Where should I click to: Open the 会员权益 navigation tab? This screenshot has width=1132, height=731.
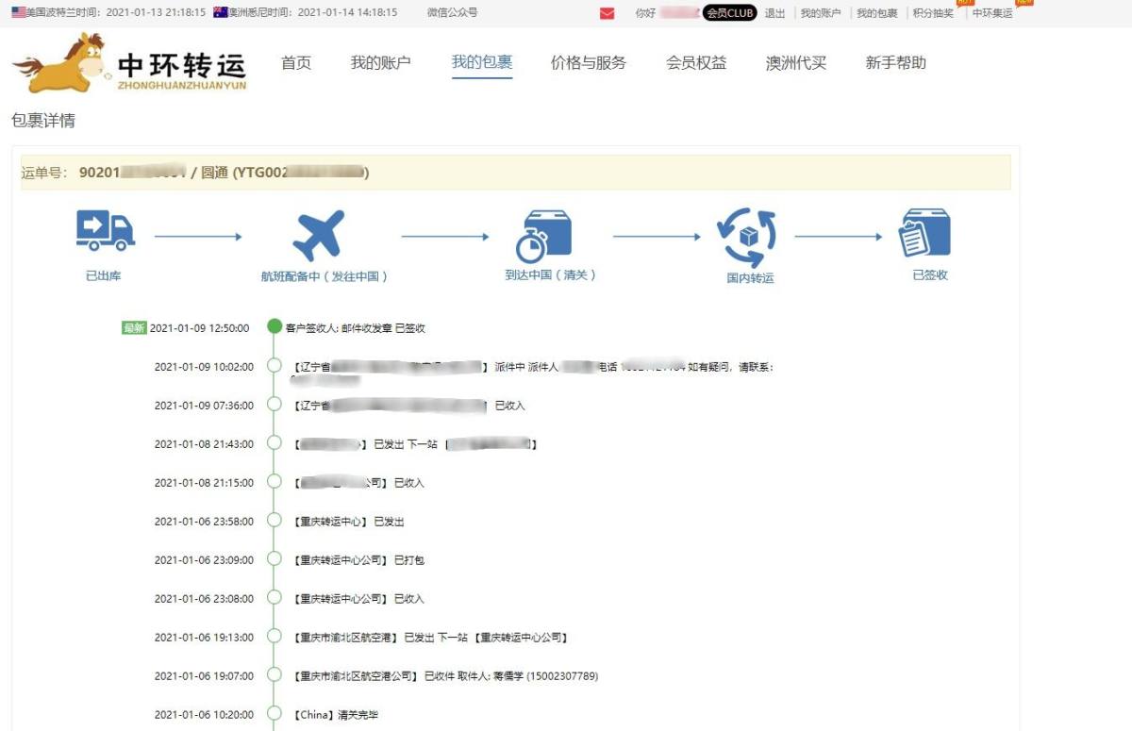click(696, 63)
